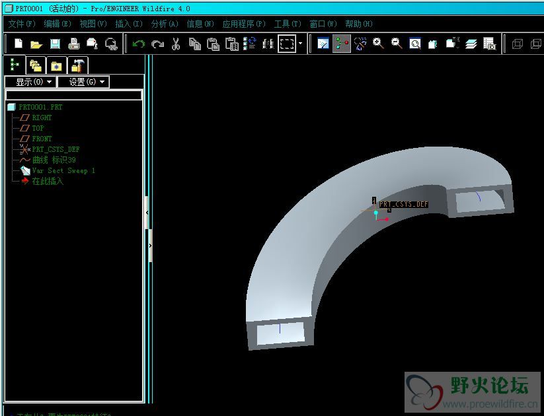Save the part with the floppy icon
This screenshot has height=416, width=544.
(x=55, y=44)
